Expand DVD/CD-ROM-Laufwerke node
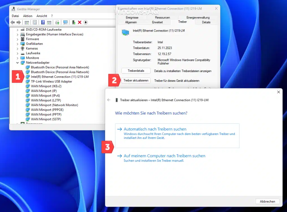This screenshot has width=287, height=212. 17,30
